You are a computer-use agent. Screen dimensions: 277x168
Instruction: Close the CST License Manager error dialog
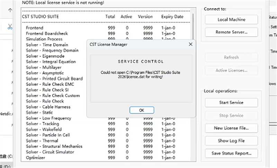click(x=190, y=44)
